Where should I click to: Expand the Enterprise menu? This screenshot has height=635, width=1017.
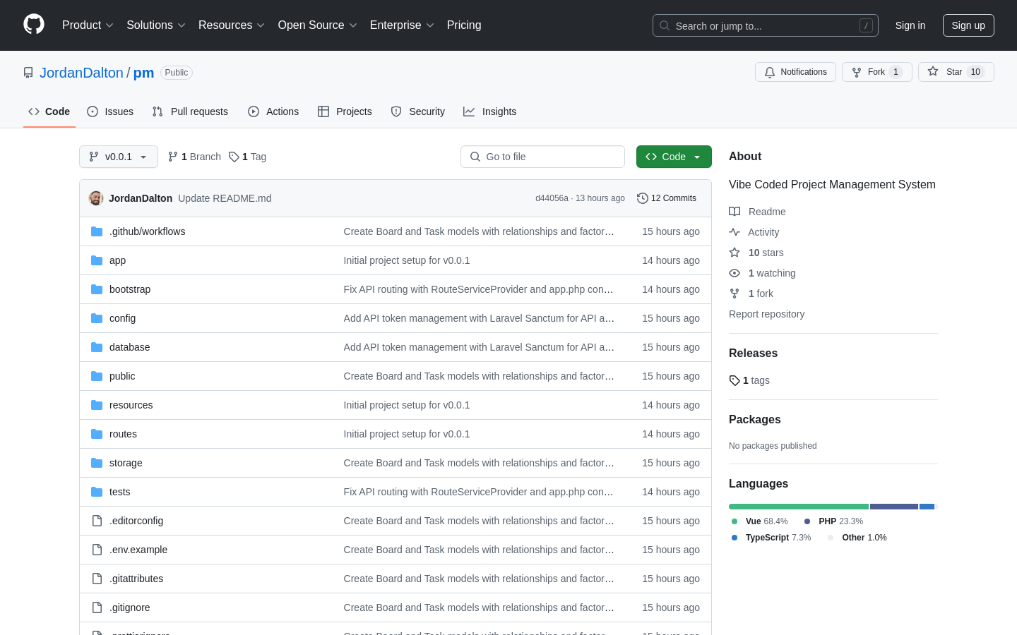coord(402,25)
